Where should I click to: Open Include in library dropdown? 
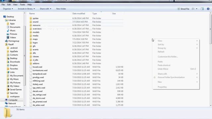pos(26,9)
